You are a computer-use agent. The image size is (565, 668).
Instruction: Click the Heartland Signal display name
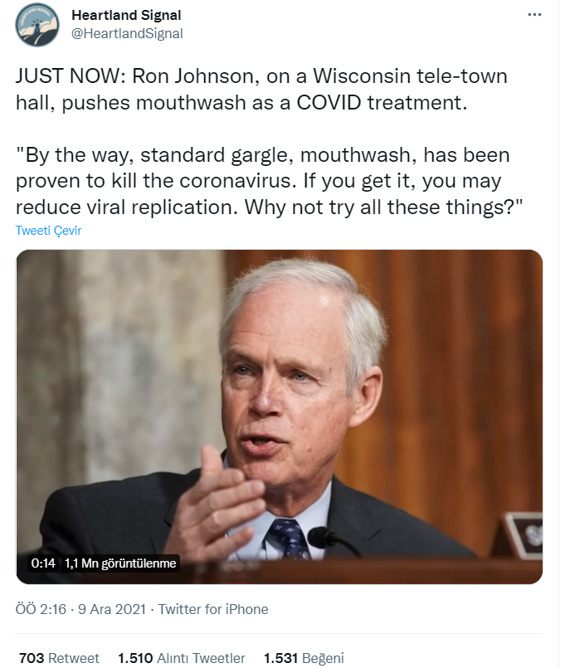pos(127,16)
